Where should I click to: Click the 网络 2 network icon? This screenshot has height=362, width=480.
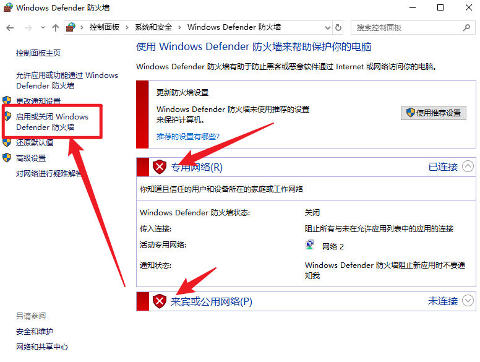[x=310, y=245]
